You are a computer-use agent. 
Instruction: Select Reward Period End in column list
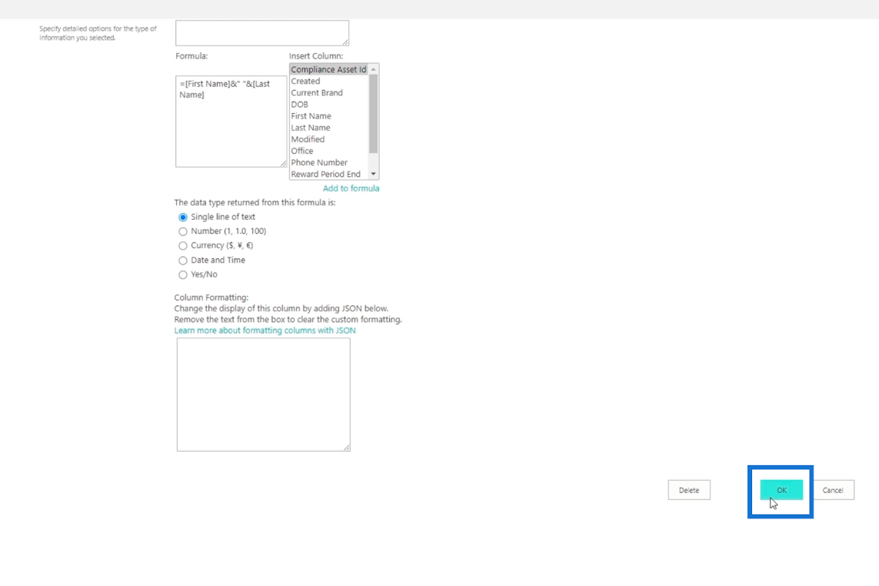pos(328,175)
